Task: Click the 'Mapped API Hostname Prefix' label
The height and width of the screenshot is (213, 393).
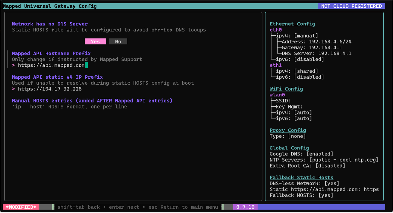Action: [51, 53]
